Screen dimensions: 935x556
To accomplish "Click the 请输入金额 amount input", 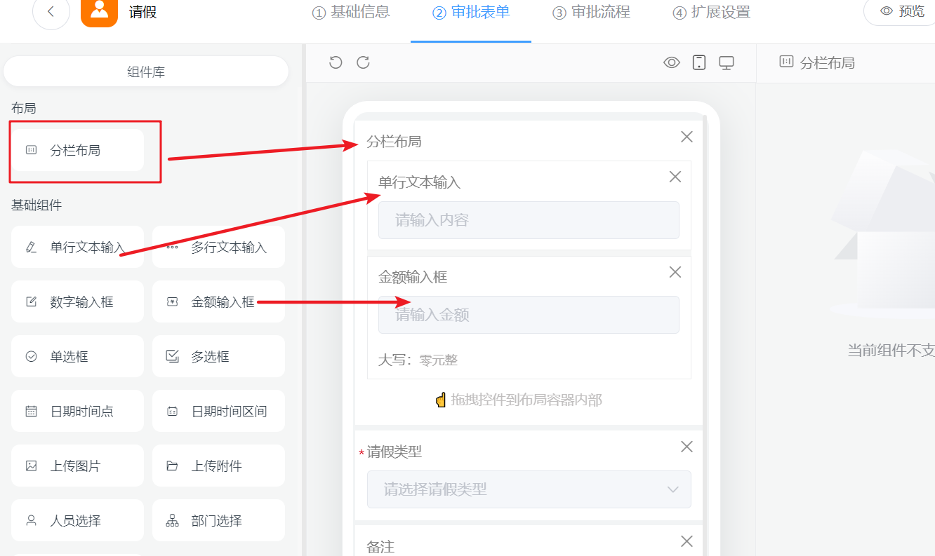I will (529, 315).
